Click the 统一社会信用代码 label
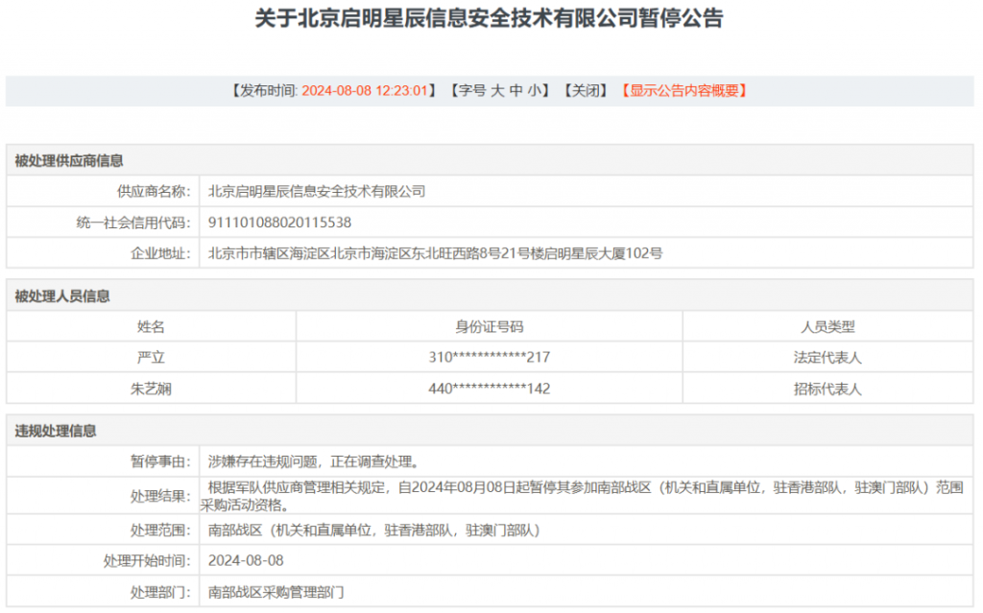This screenshot has height=613, width=983. [132, 223]
